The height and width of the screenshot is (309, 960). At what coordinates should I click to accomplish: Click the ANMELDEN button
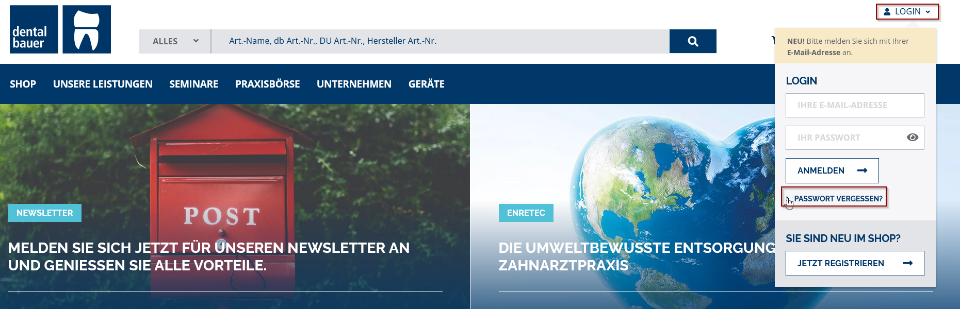832,170
